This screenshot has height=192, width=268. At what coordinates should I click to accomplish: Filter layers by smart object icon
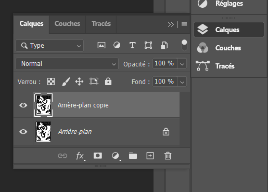coord(164,45)
